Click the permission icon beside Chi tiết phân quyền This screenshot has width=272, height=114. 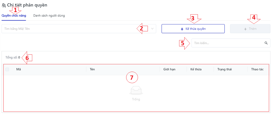click(4, 5)
